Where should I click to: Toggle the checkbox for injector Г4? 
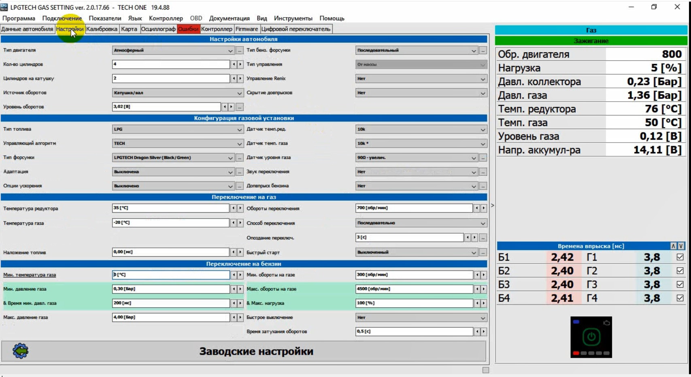(680, 298)
